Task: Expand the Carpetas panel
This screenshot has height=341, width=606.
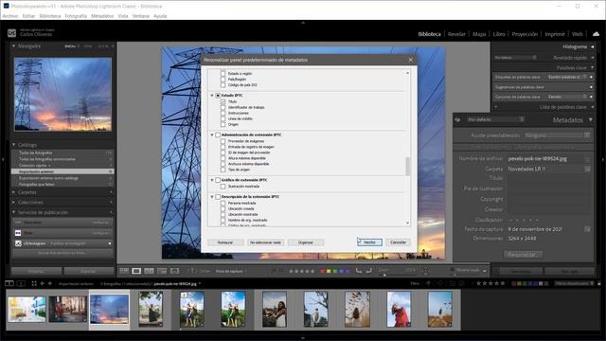Action: pyautogui.click(x=13, y=192)
